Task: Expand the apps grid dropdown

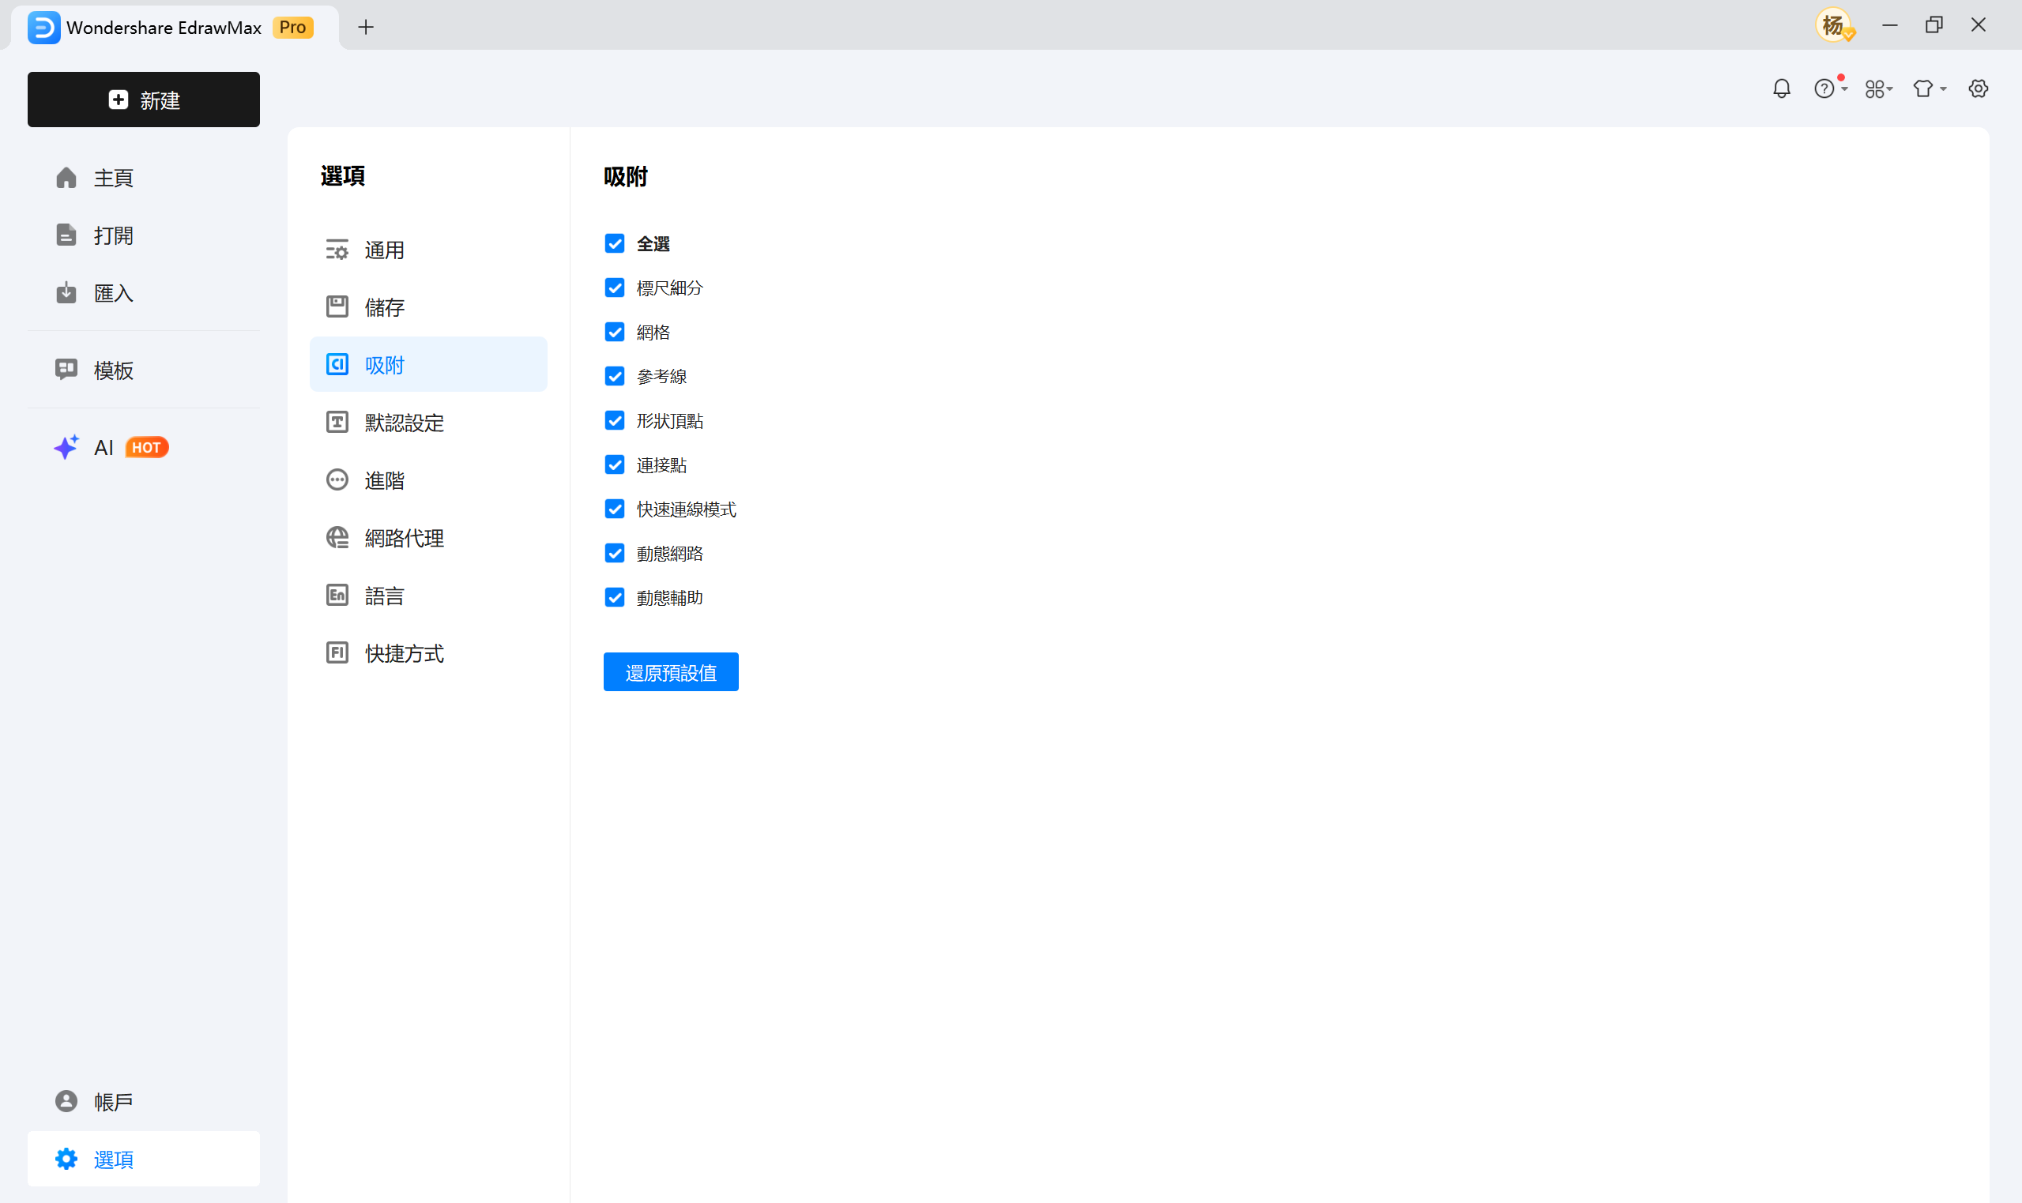Action: (x=1877, y=88)
